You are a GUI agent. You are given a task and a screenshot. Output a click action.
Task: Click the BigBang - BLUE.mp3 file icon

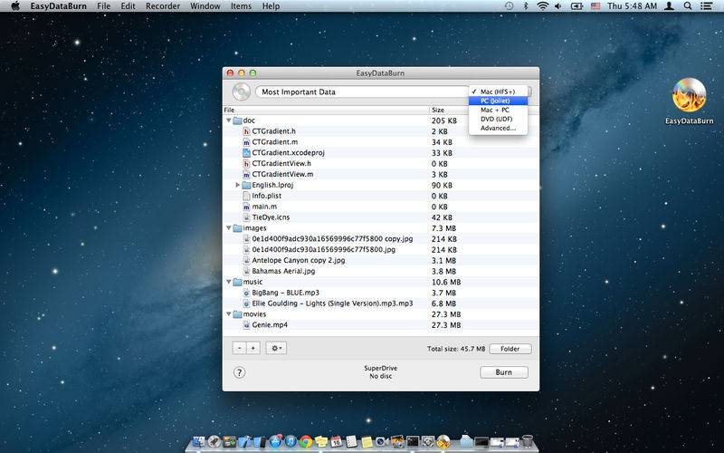coord(246,293)
